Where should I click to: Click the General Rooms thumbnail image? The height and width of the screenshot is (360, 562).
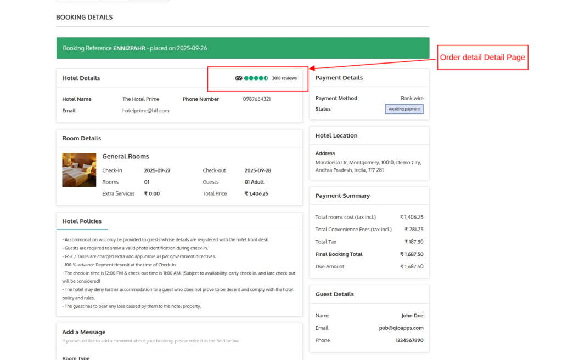(79, 170)
